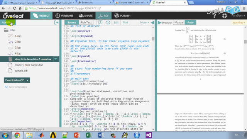Open Chrome from the taskbar
Screen dimensions: 247x139
(x=17, y=135)
